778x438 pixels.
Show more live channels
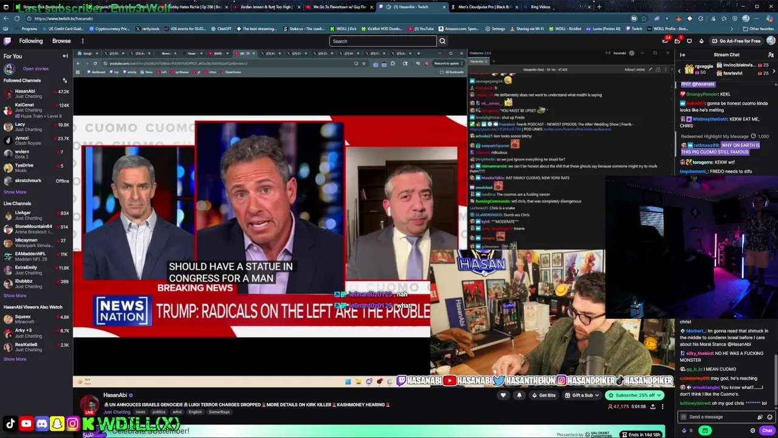(15, 295)
